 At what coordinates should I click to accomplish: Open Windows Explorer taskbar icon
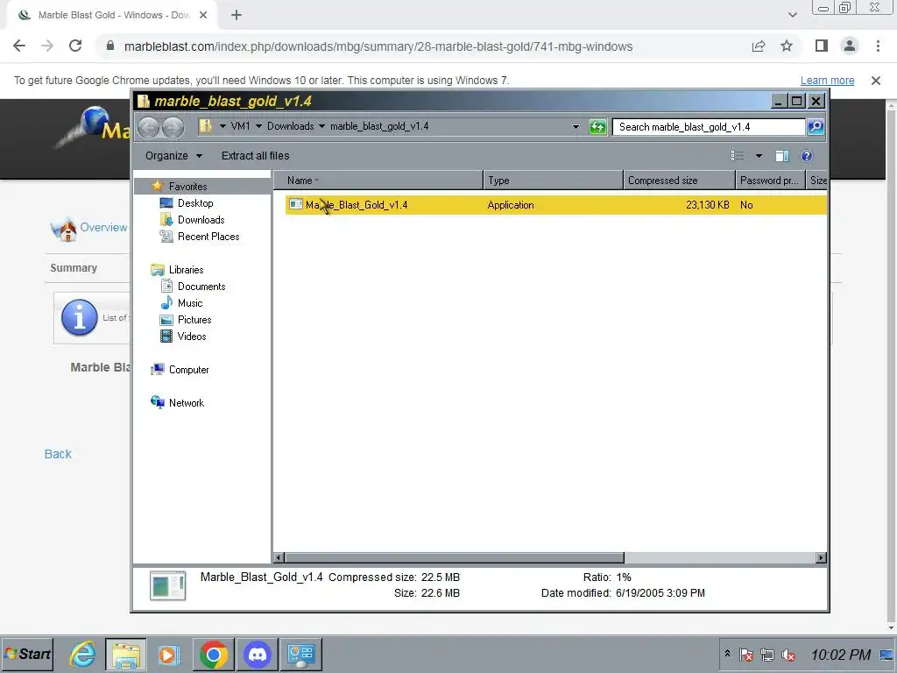point(126,654)
